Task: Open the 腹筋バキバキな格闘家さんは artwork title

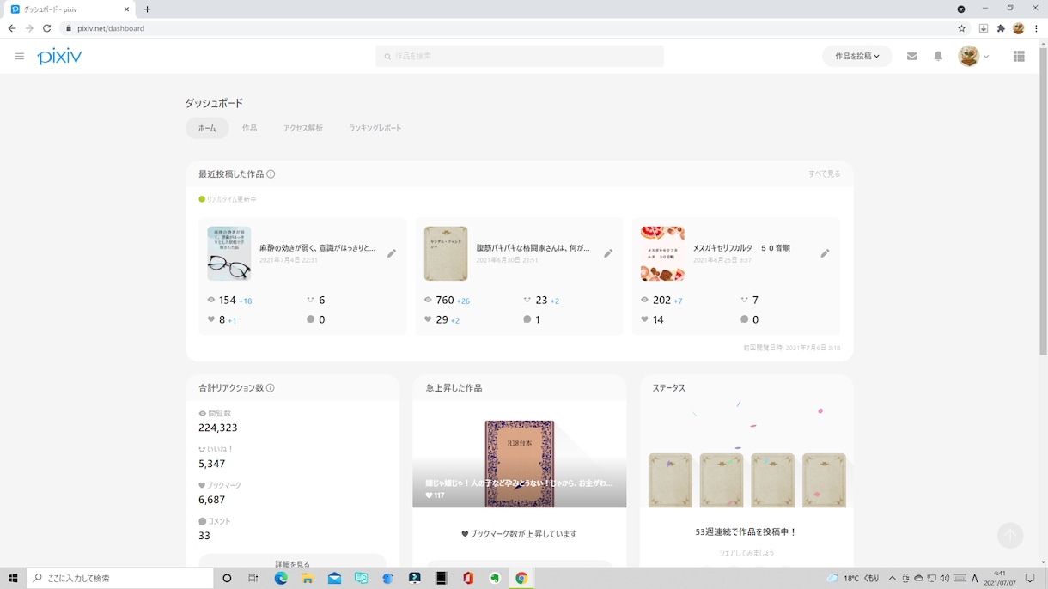Action: click(533, 248)
